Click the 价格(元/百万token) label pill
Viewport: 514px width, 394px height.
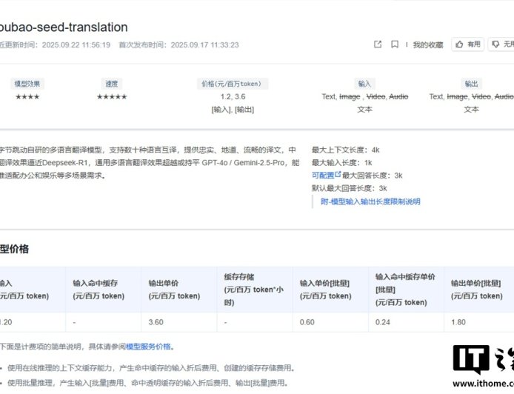tap(233, 84)
